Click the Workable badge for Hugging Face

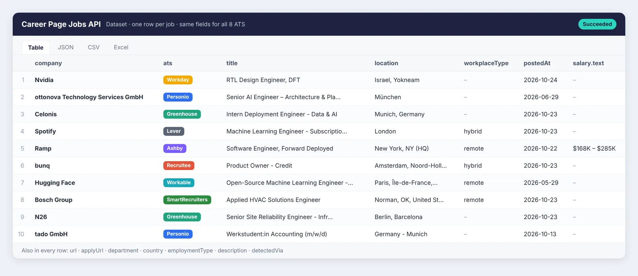click(179, 182)
